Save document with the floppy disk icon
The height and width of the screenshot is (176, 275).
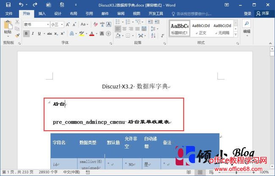(x=8, y=5)
